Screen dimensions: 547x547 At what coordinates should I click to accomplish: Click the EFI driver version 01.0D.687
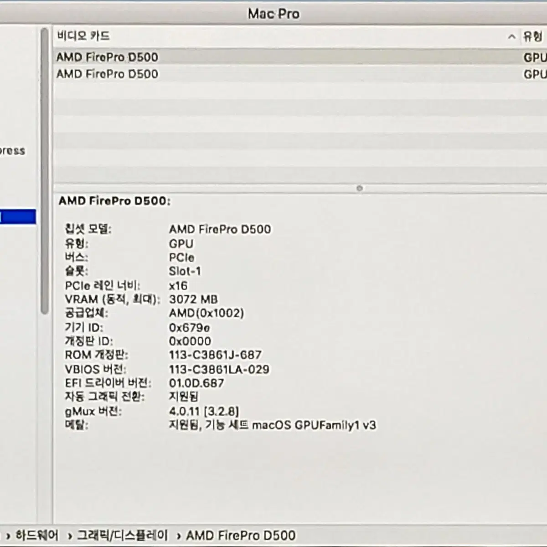pyautogui.click(x=196, y=383)
